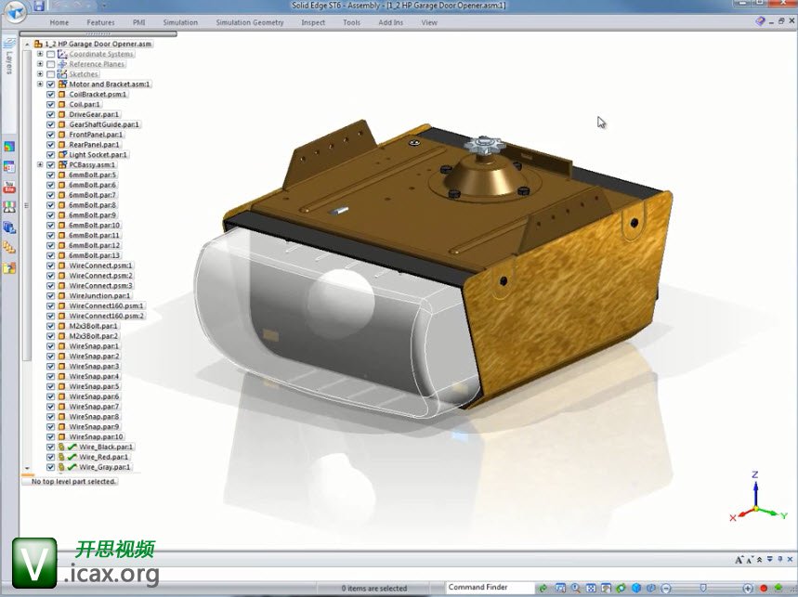
Task: Uncheck DriveGear.par:1 checkbox
Action: (51, 114)
